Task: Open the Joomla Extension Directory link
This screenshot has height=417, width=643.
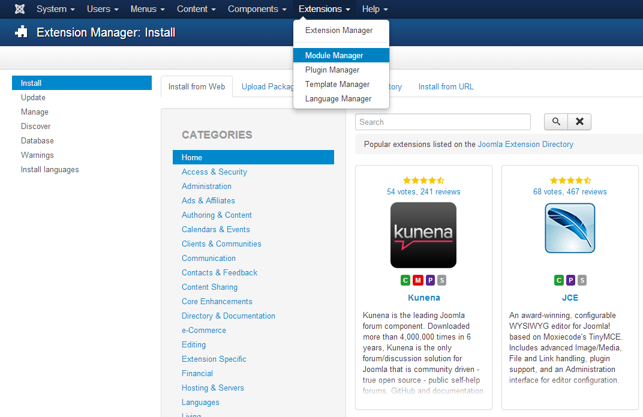Action: (525, 145)
